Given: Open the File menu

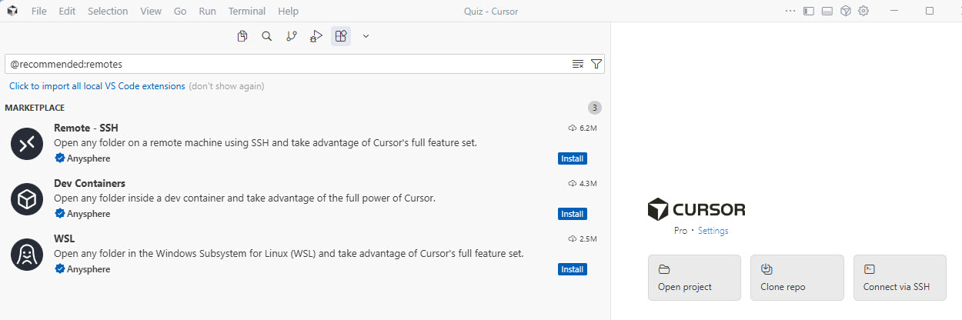Looking at the screenshot, I should (x=39, y=12).
